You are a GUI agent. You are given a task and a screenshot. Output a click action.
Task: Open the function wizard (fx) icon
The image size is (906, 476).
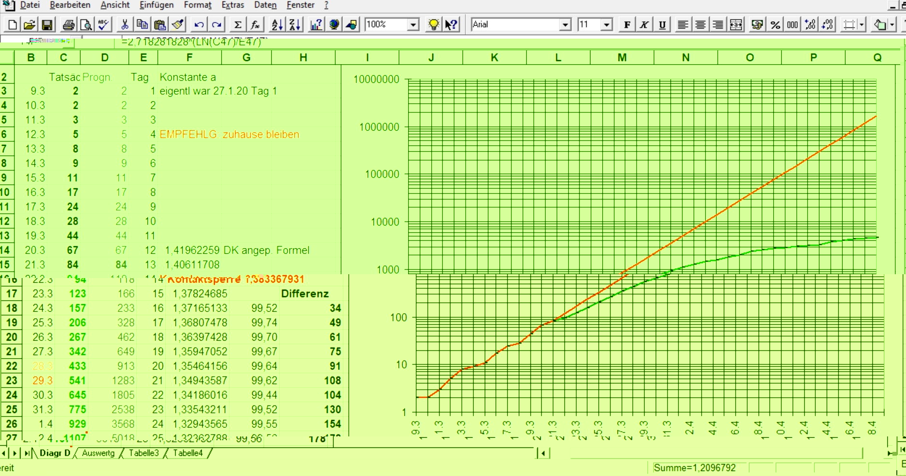tap(255, 25)
